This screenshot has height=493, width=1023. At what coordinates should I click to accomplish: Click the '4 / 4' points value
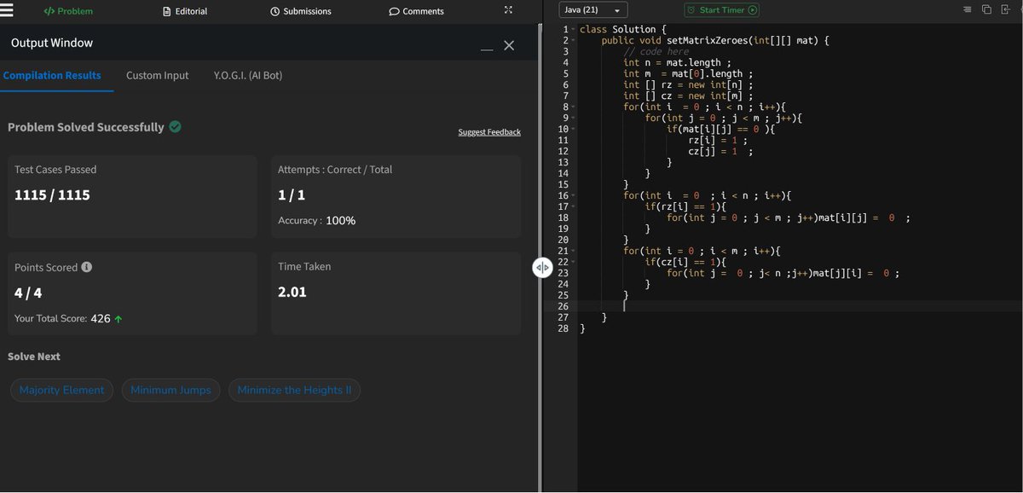[x=28, y=293]
